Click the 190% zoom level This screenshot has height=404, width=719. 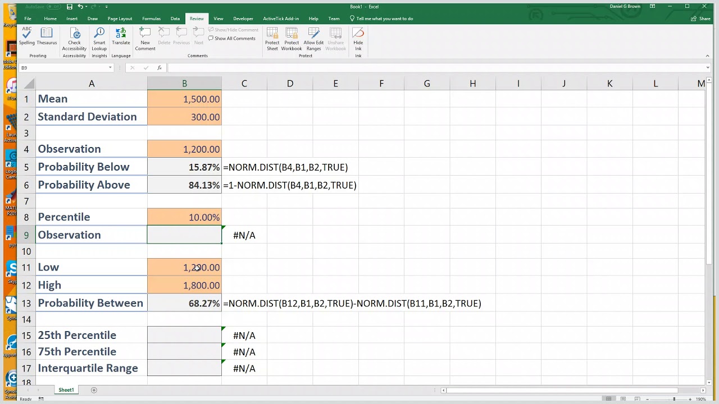point(701,399)
